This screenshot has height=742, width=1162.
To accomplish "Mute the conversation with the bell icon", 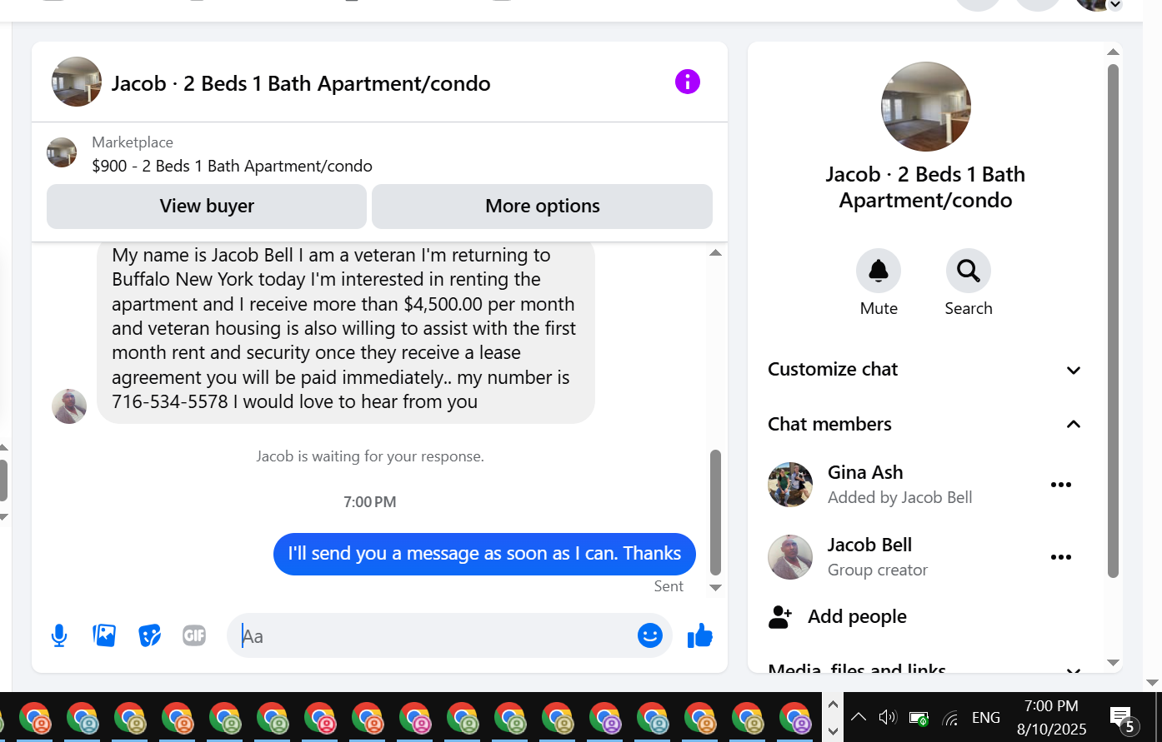I will (x=879, y=271).
